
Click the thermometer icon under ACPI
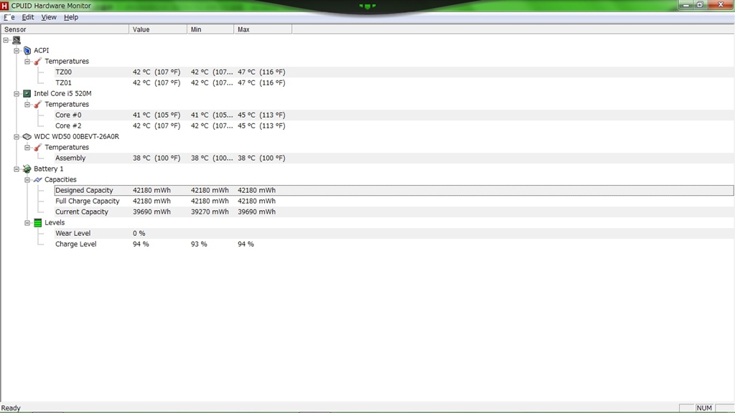tap(38, 62)
